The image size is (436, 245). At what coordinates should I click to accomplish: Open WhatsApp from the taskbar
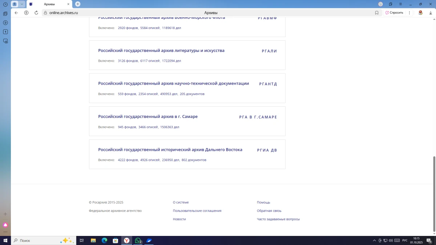tap(138, 240)
